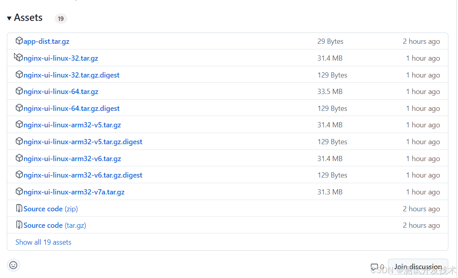Viewport: 458px width, 278px height.
Task: Click the comment count speech bubble icon
Action: [374, 267]
